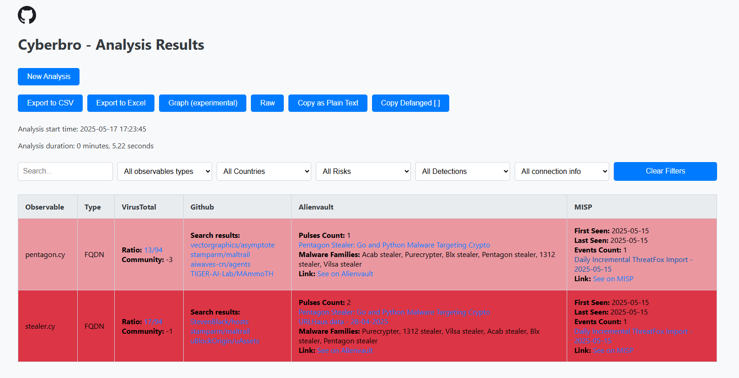Export results to Excel
Viewport: 739px width, 378px height.
[x=121, y=103]
